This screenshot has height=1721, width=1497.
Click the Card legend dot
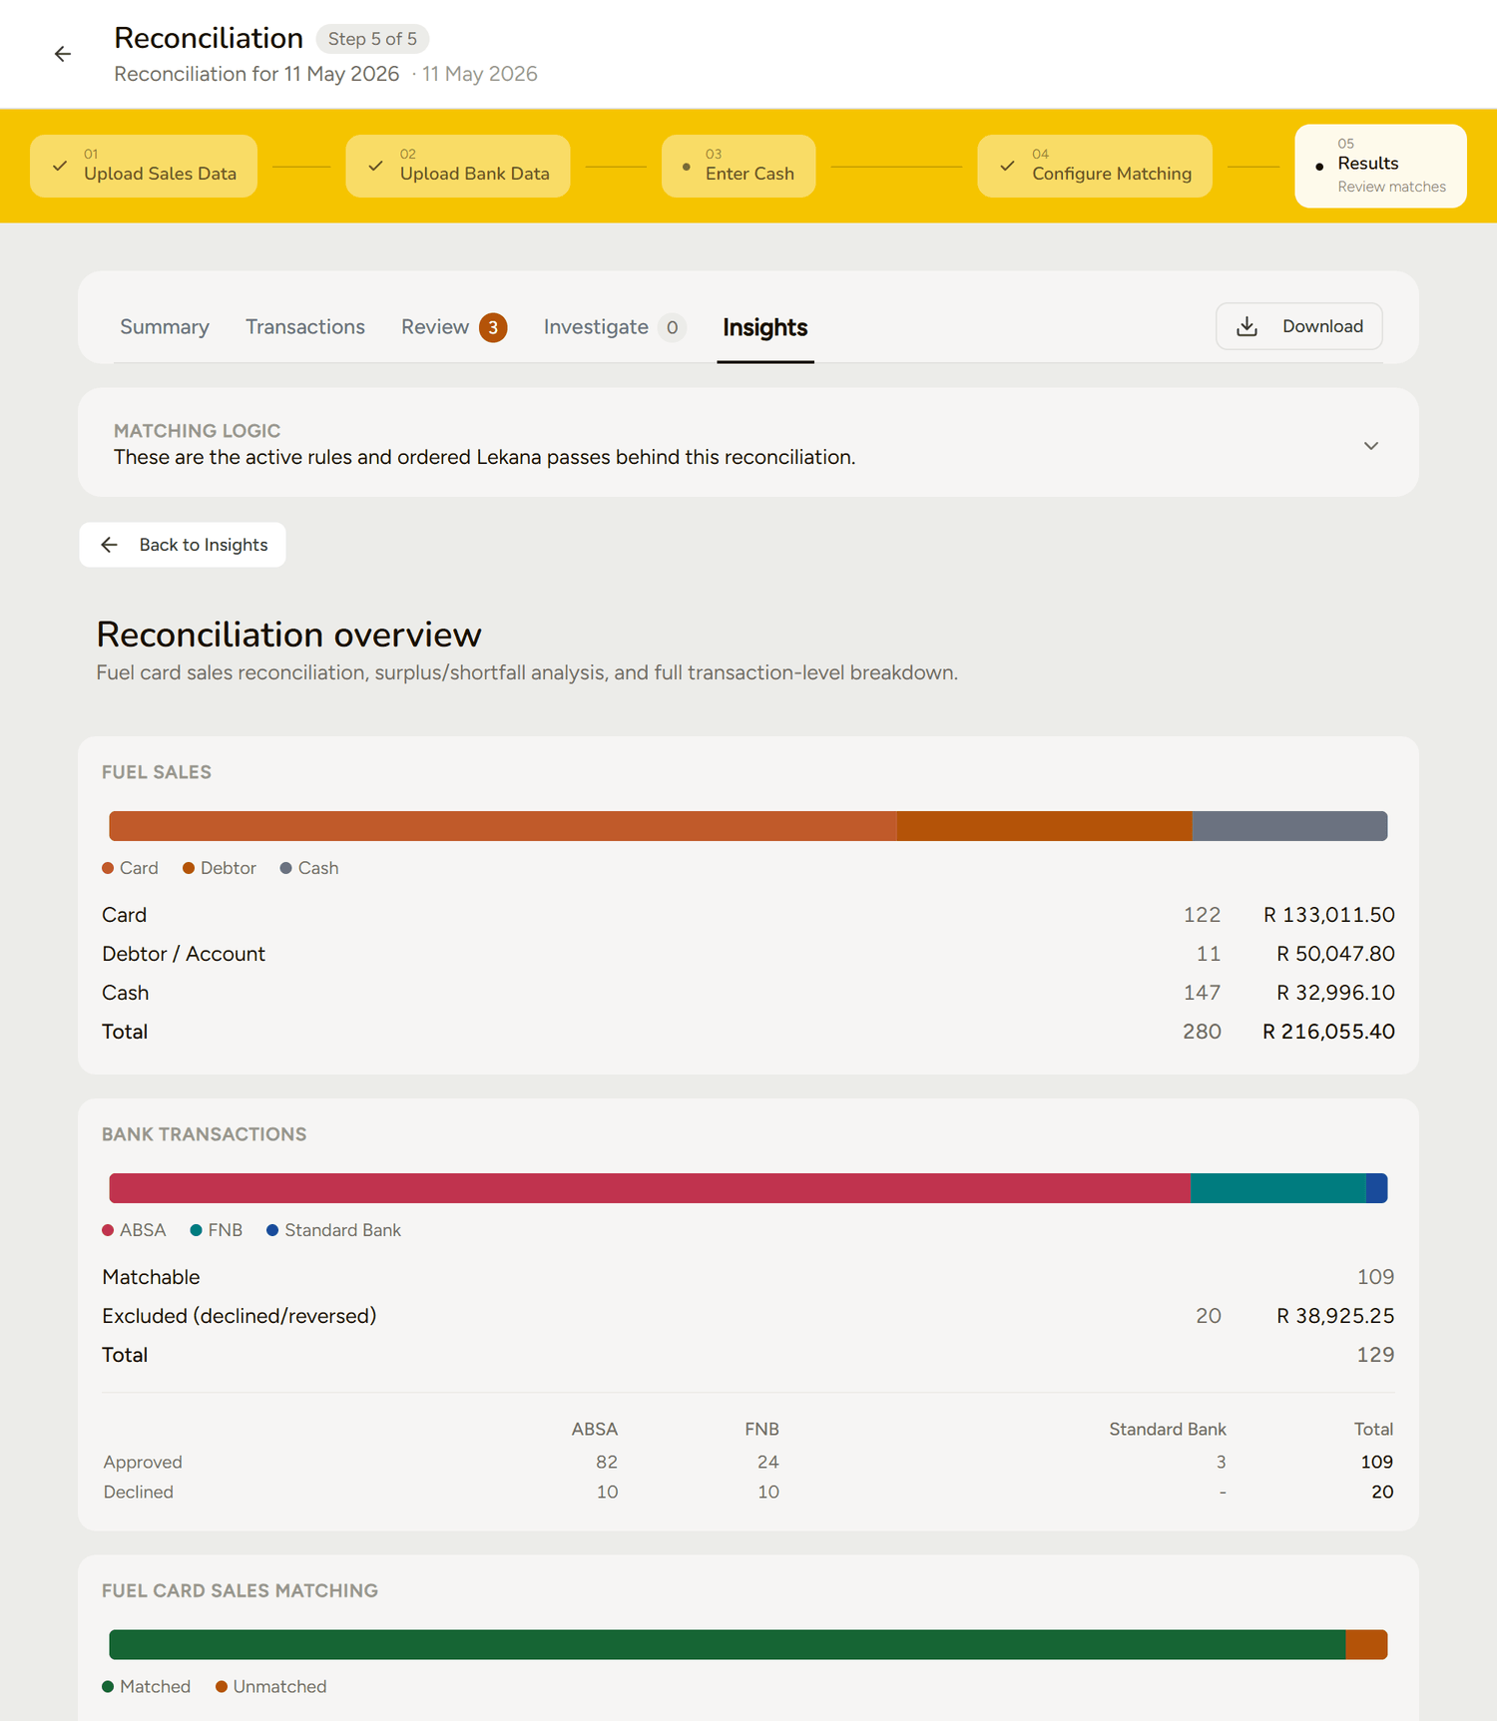(x=108, y=868)
